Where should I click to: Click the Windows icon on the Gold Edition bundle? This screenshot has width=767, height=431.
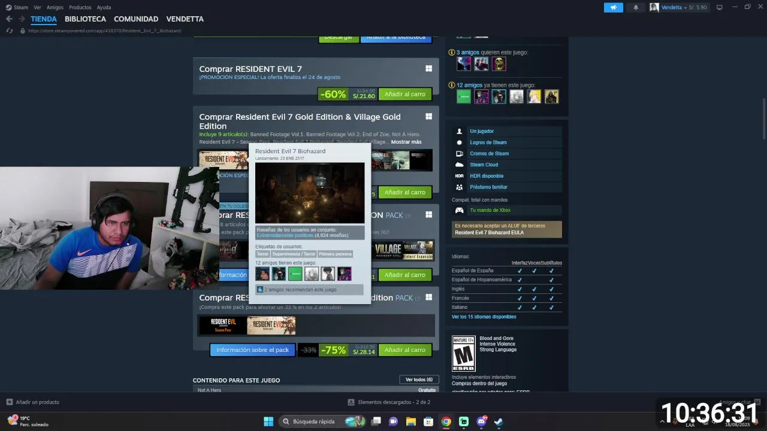point(428,117)
